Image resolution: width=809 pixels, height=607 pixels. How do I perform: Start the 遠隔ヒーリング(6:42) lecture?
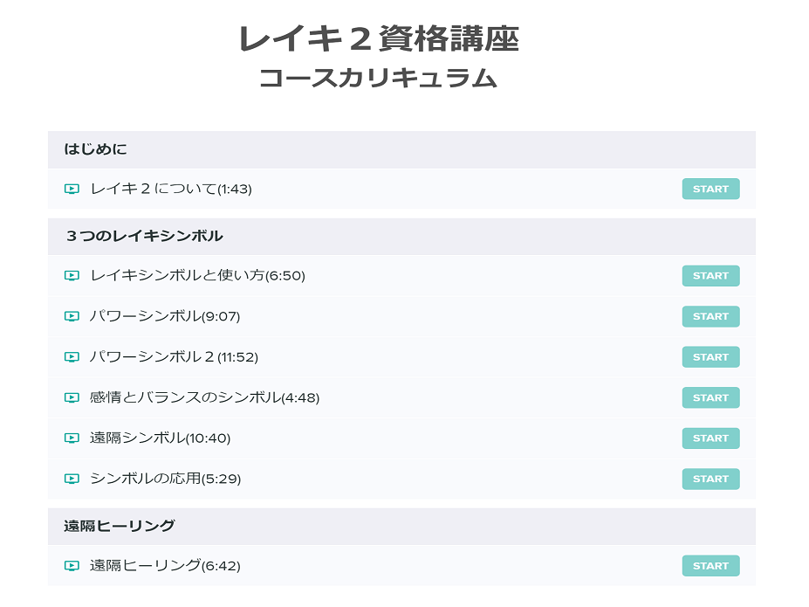point(710,566)
